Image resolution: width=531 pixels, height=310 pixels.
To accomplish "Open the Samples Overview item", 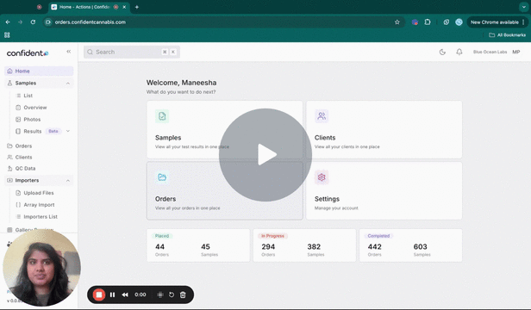I will 34,108.
